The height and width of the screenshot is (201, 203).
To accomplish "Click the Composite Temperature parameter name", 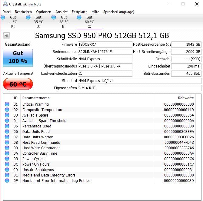I will [43, 110].
